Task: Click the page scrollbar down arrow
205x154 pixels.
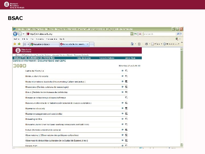Action: click(181, 145)
